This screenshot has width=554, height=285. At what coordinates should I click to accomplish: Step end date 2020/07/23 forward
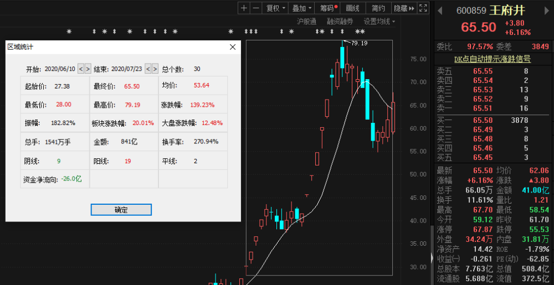pyautogui.click(x=155, y=69)
